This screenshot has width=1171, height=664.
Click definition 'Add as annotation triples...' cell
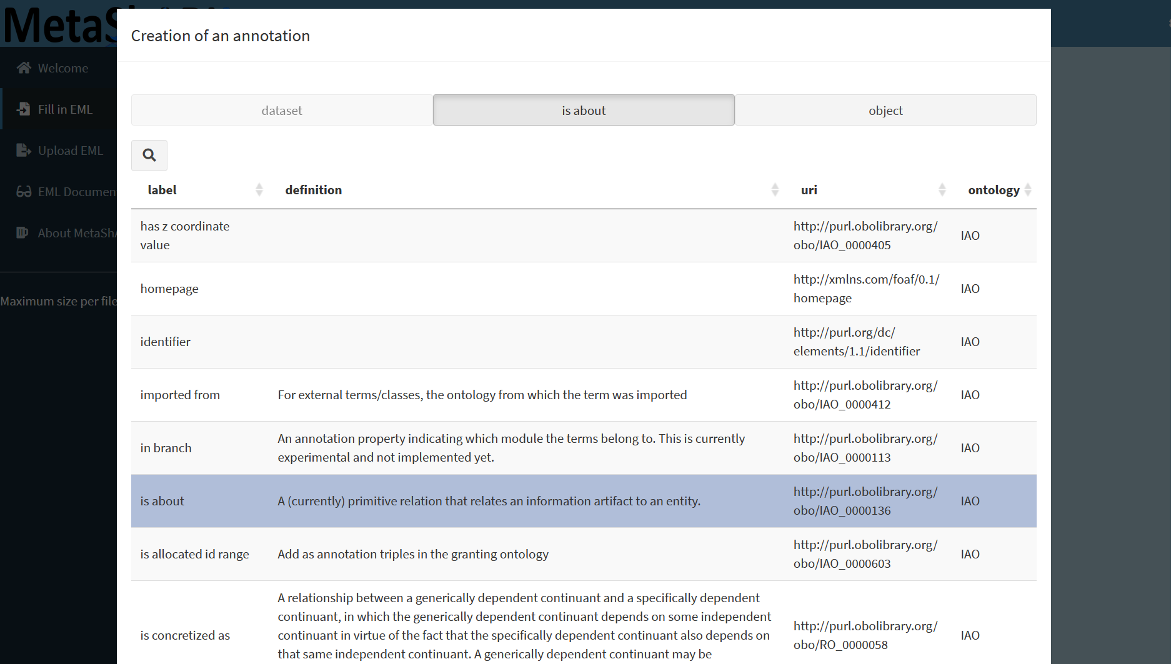[x=527, y=554]
